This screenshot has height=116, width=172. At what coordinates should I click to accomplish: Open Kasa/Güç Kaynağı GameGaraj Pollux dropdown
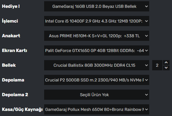pos(97,109)
